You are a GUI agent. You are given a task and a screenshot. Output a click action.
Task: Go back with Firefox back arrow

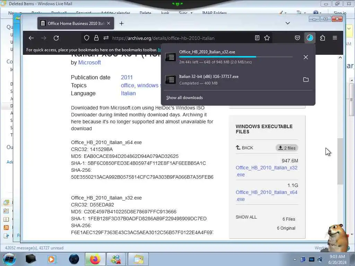pyautogui.click(x=31, y=38)
